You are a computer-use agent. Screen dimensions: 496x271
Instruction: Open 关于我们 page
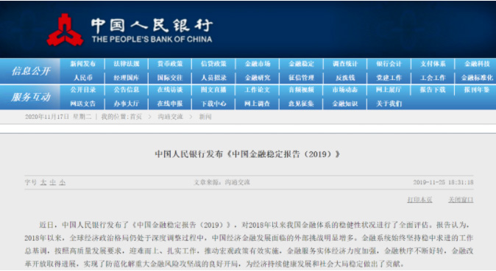389,104
